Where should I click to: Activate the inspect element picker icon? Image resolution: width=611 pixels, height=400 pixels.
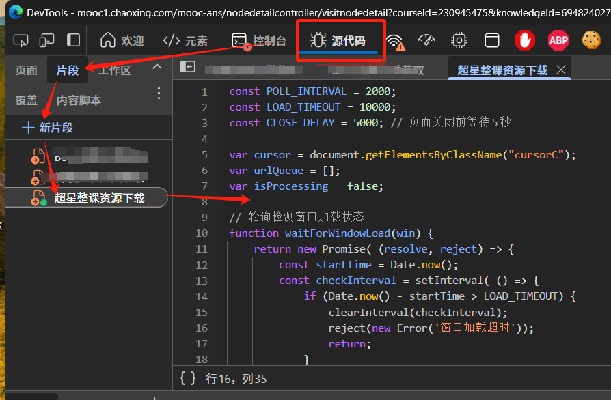coord(21,40)
